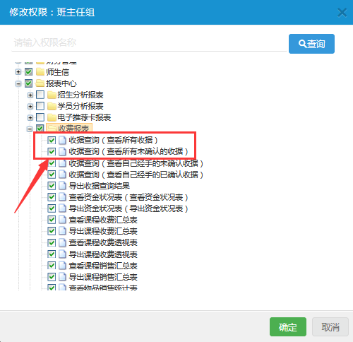Uncheck 收据查询（查看所有收据）checkbox
Image resolution: width=353 pixels, height=342 pixels.
pyautogui.click(x=52, y=140)
